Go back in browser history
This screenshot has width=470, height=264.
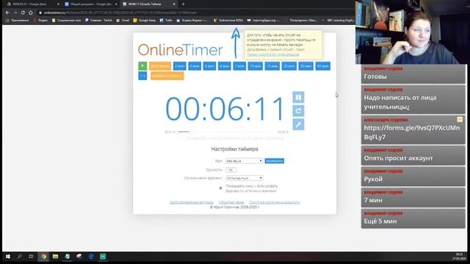7,12
